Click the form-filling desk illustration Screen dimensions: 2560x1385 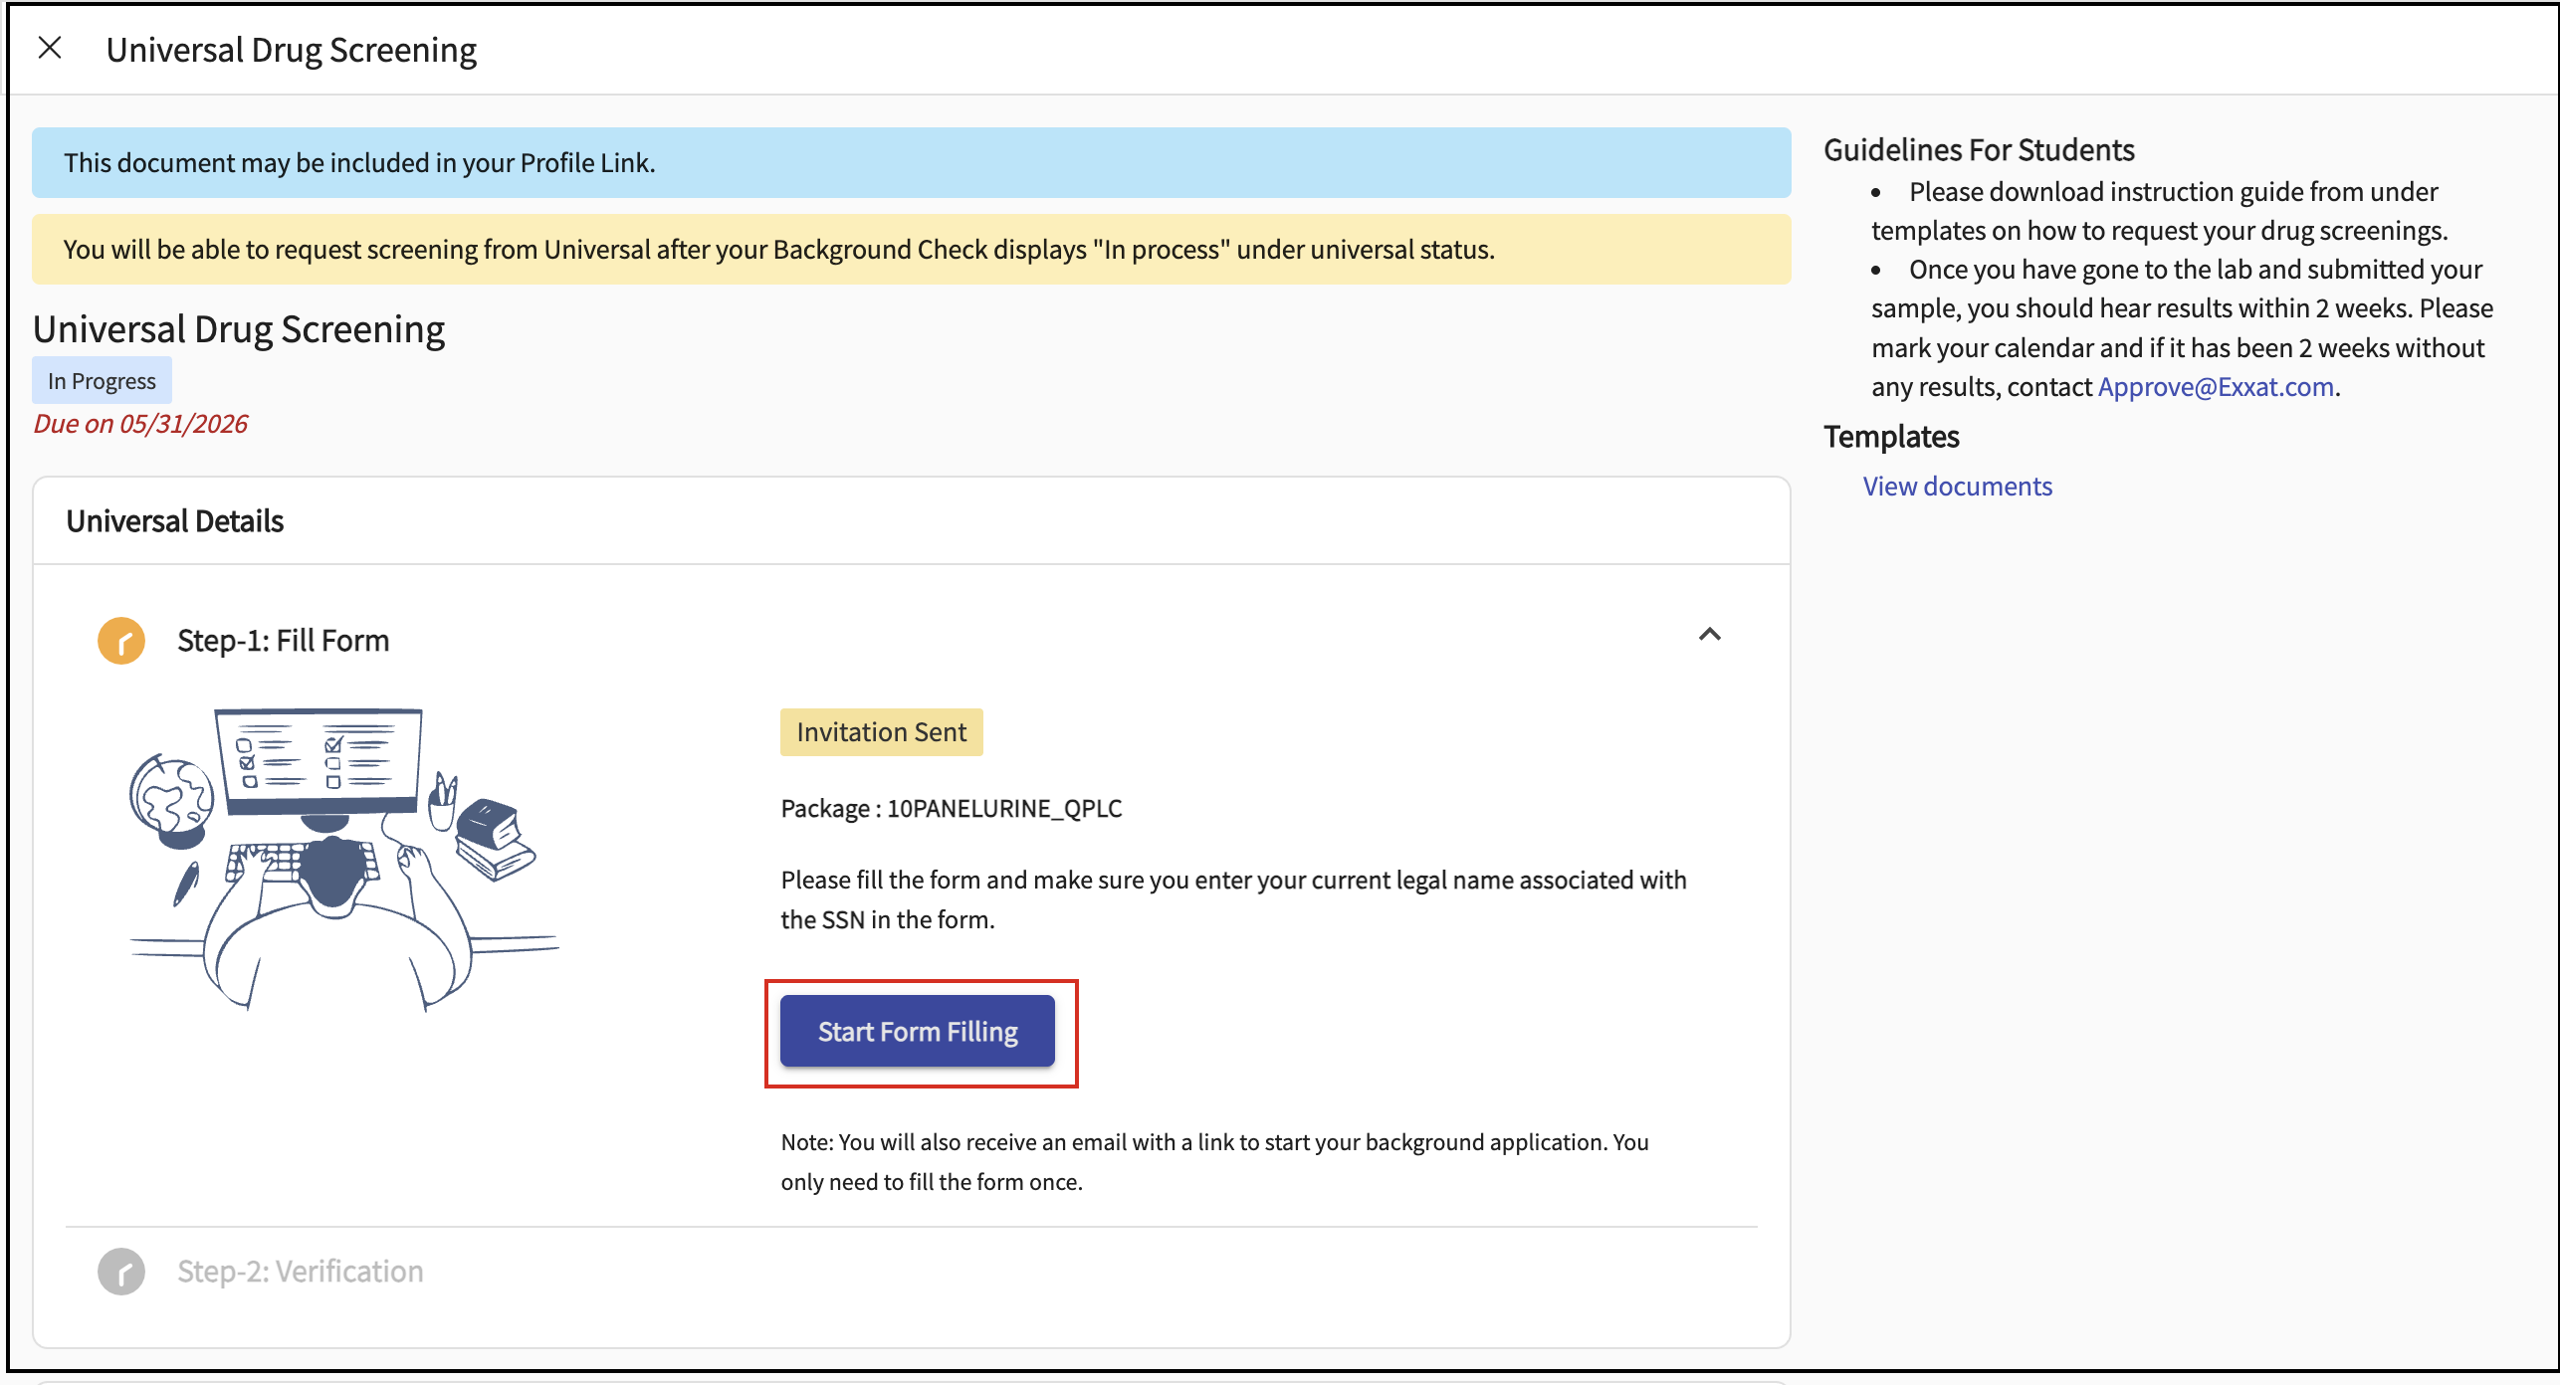point(344,860)
